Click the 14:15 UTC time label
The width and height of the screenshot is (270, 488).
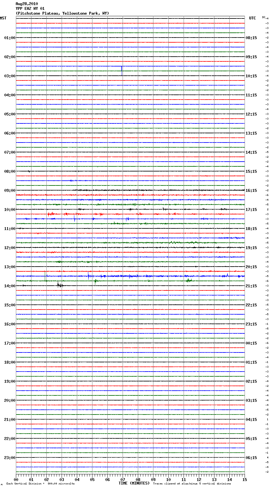pos(251,152)
